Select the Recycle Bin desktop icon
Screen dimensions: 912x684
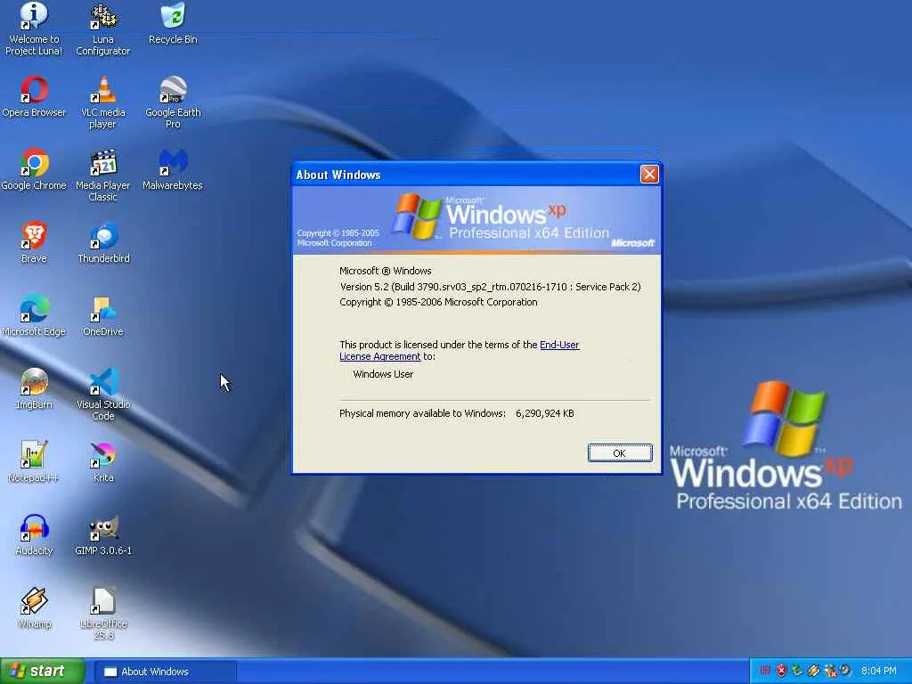pyautogui.click(x=173, y=24)
